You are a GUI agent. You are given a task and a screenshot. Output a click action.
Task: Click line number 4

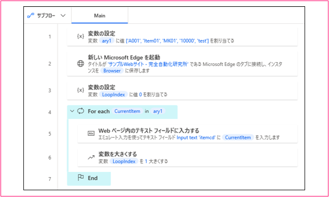[50, 112]
